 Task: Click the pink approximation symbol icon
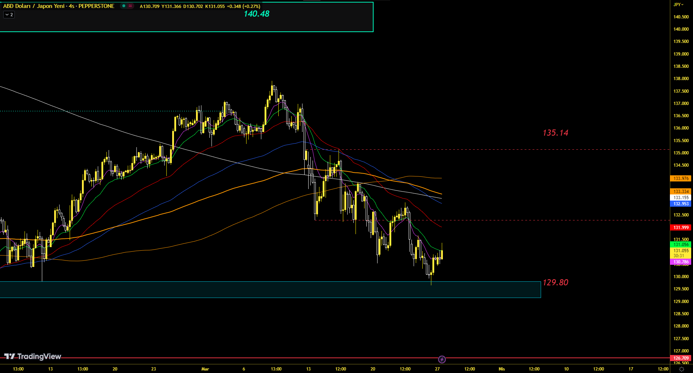[130, 6]
